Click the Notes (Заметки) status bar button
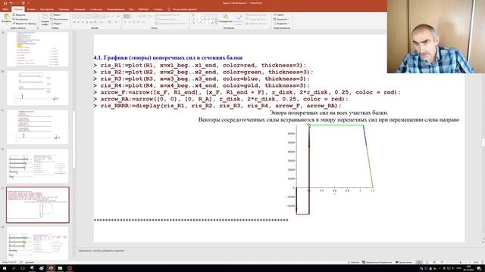The width and height of the screenshot is (485, 272). (354, 262)
